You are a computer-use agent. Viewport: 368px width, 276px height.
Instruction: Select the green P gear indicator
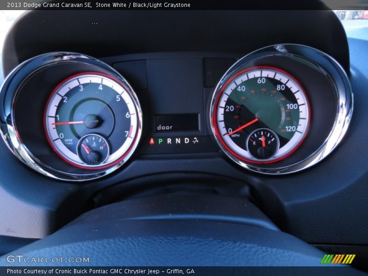tap(161, 141)
